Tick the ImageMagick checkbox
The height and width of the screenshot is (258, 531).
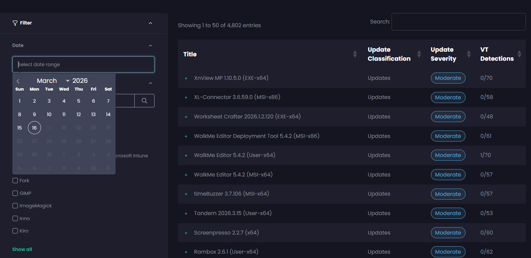pyautogui.click(x=15, y=206)
